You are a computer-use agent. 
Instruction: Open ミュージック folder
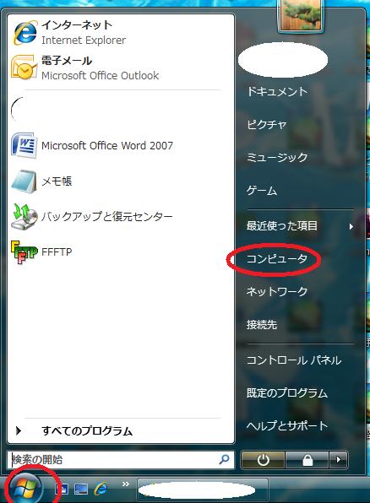click(277, 157)
